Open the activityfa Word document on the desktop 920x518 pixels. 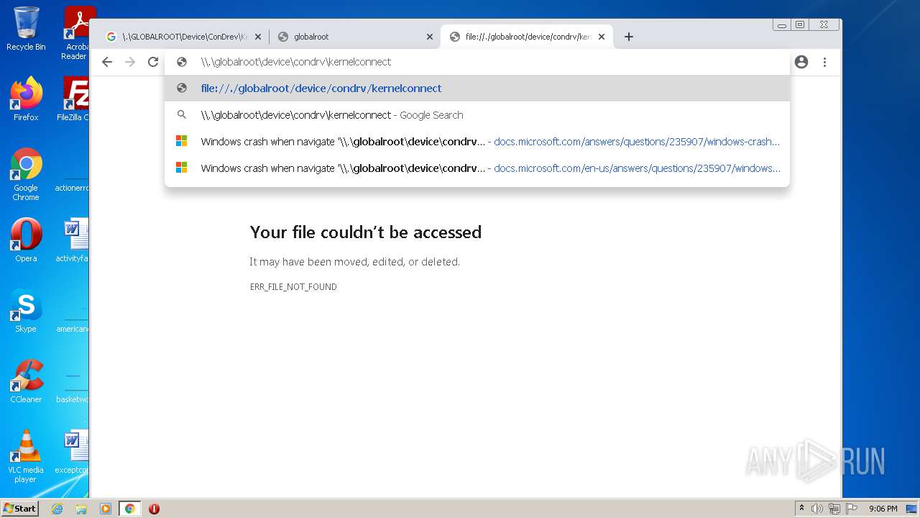point(73,240)
